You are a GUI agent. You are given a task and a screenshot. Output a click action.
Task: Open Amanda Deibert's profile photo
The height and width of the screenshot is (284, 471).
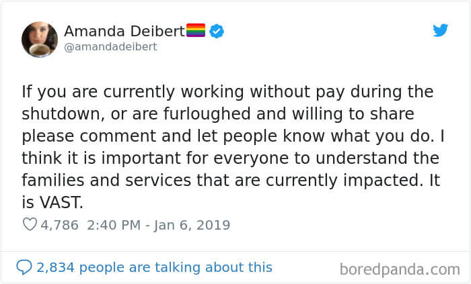point(39,39)
